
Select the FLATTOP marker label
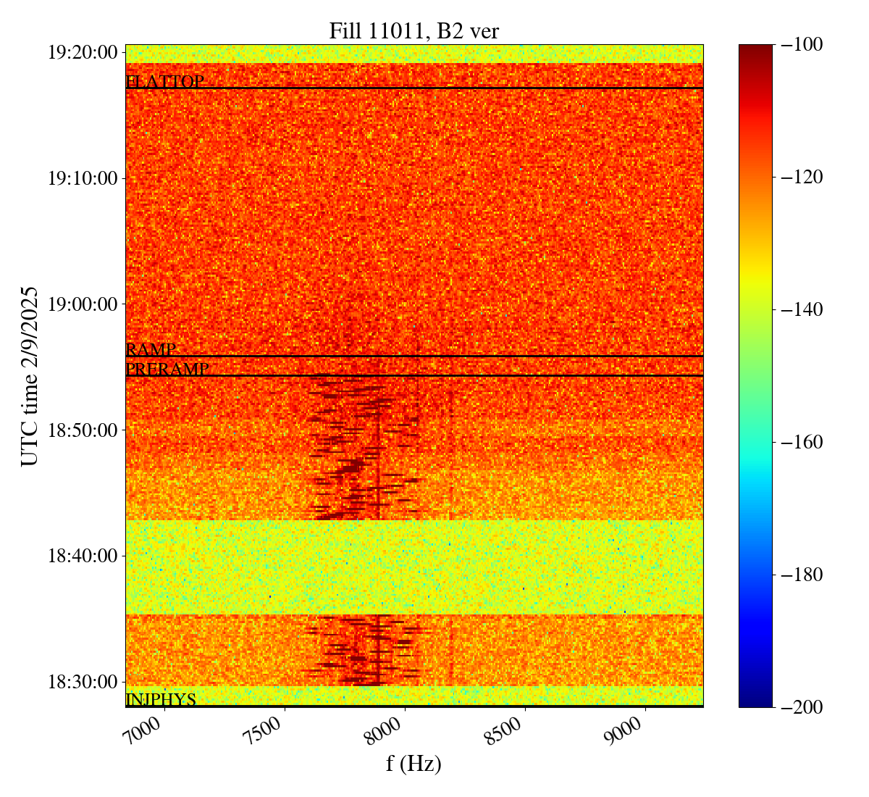(x=164, y=82)
